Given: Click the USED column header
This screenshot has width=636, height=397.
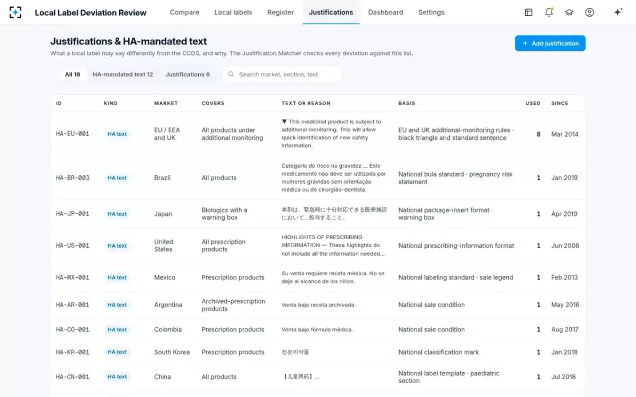Looking at the screenshot, I should coord(533,103).
